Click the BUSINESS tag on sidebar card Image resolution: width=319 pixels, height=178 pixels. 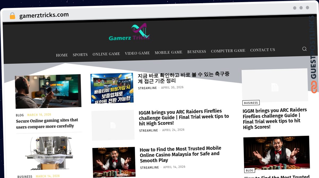tap(251, 103)
